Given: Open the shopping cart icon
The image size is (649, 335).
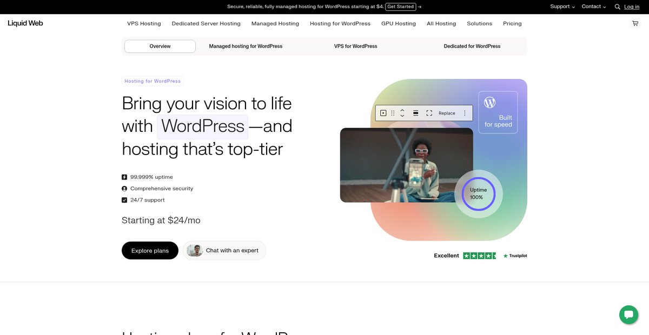Looking at the screenshot, I should [635, 24].
